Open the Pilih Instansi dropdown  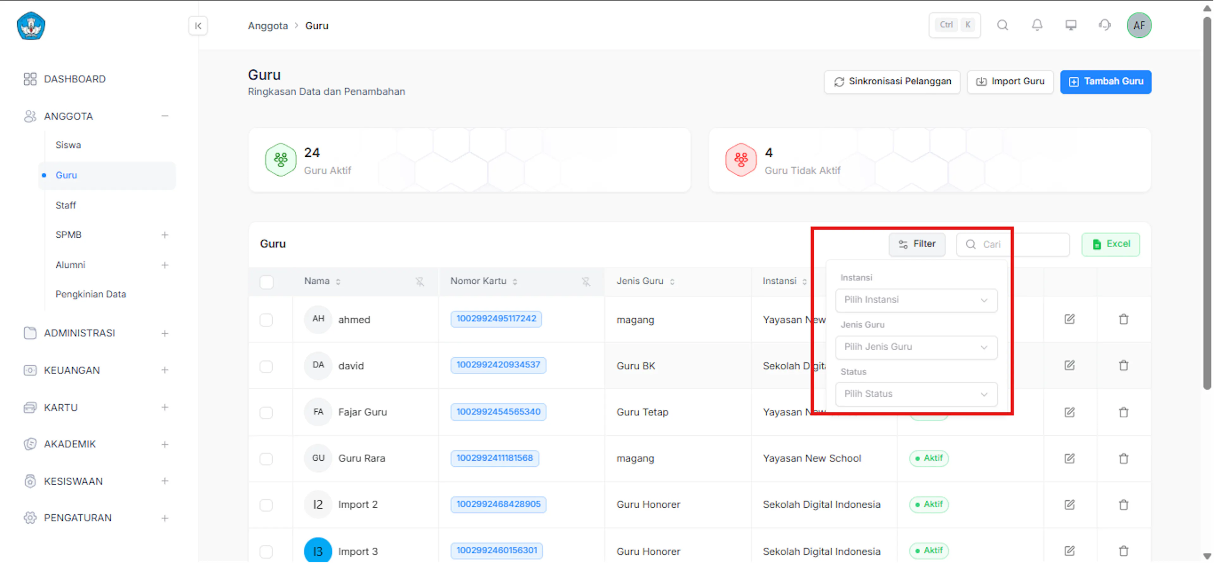916,300
